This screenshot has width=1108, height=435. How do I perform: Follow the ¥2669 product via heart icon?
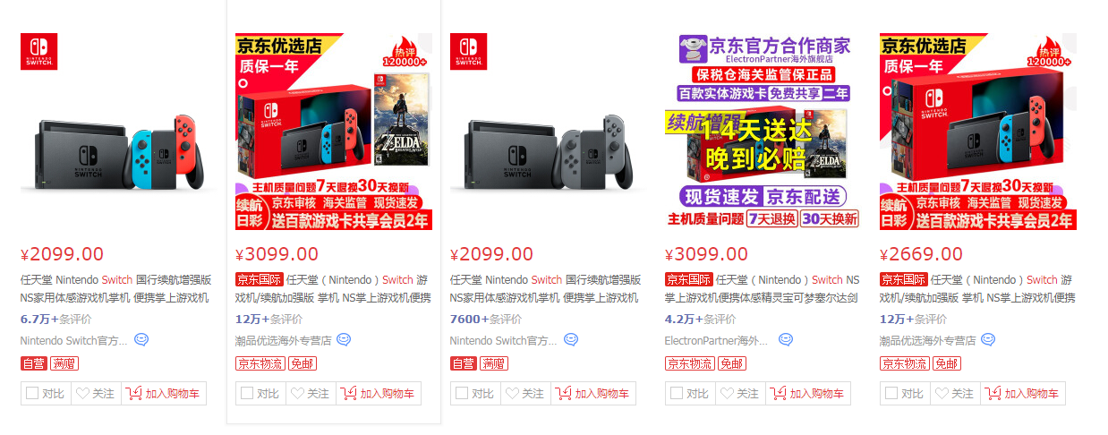pyautogui.click(x=955, y=394)
